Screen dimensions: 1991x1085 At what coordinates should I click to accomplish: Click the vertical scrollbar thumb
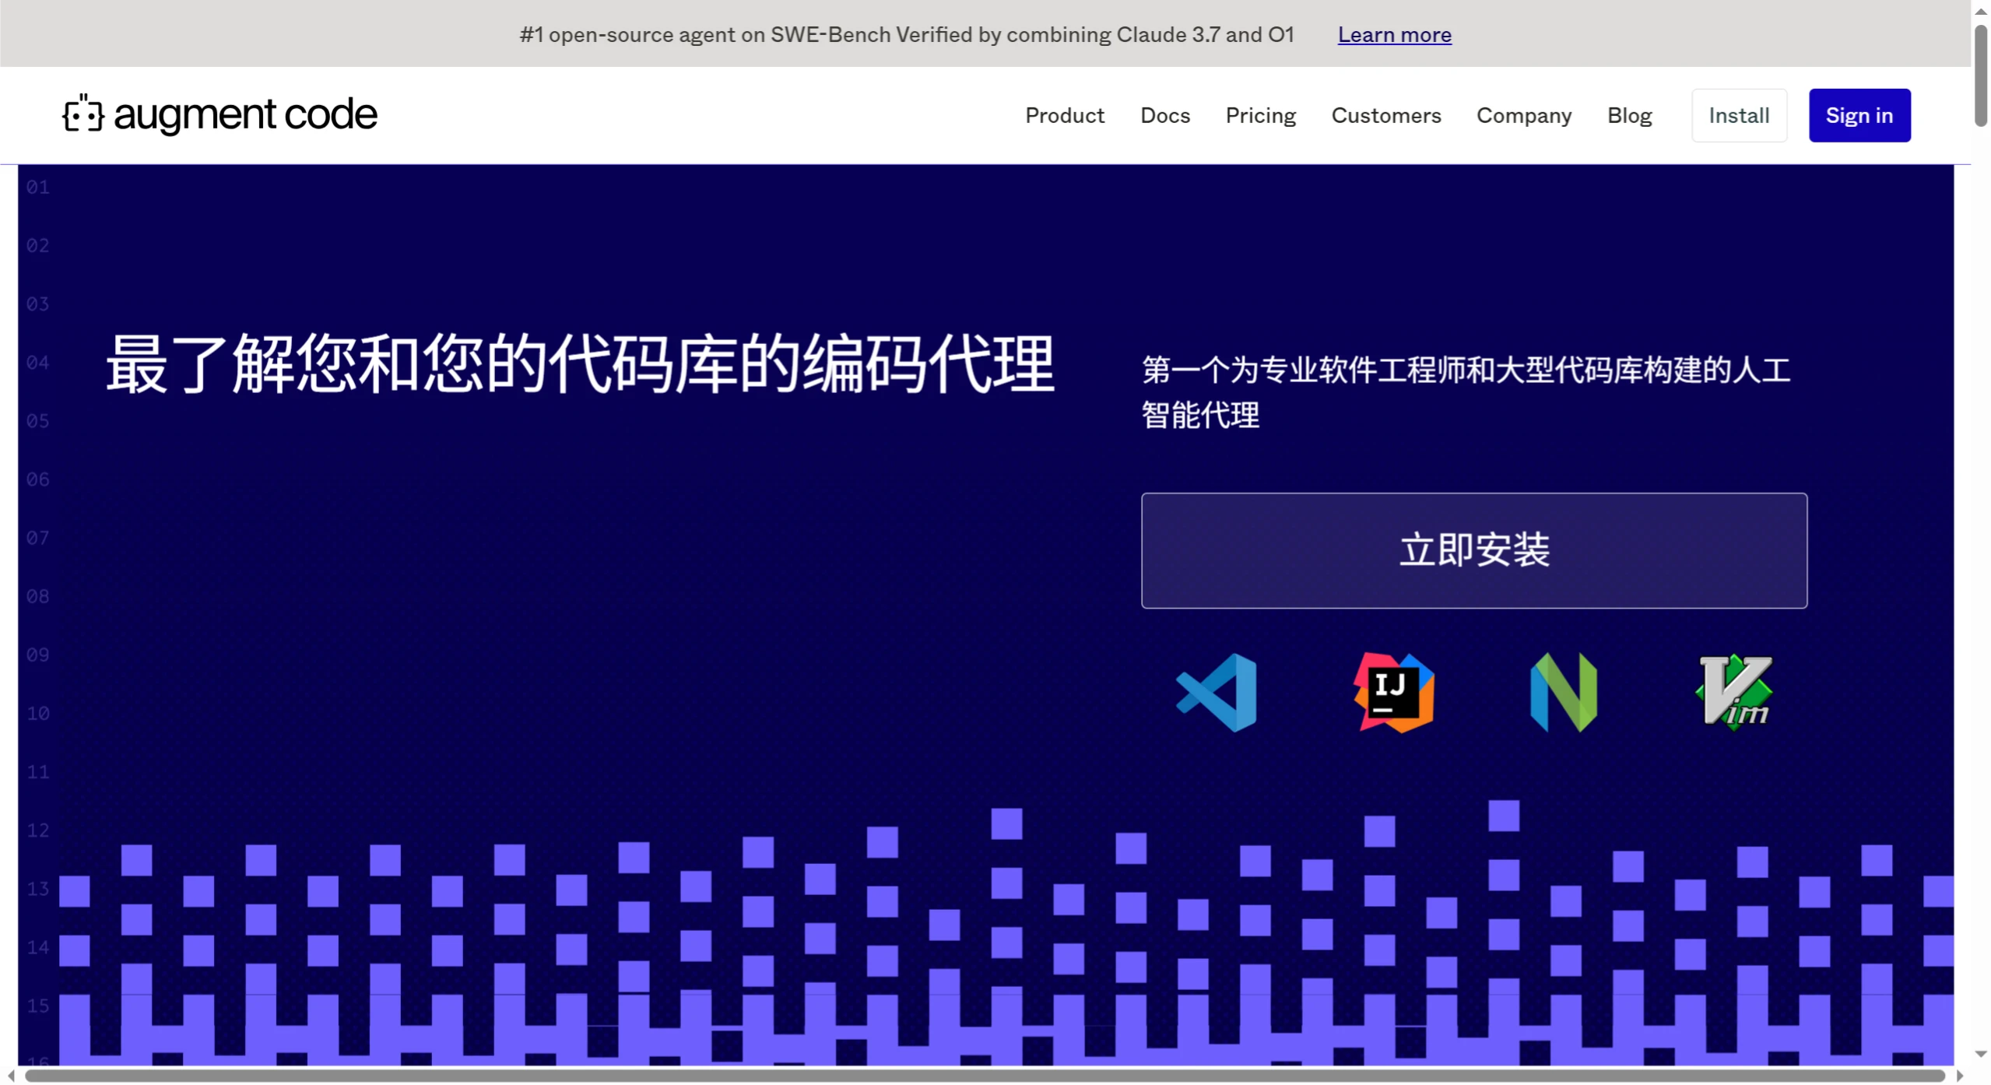point(1980,74)
